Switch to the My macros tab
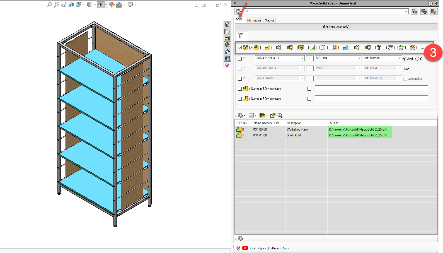Screen dimensions: 443x253 pos(254,20)
